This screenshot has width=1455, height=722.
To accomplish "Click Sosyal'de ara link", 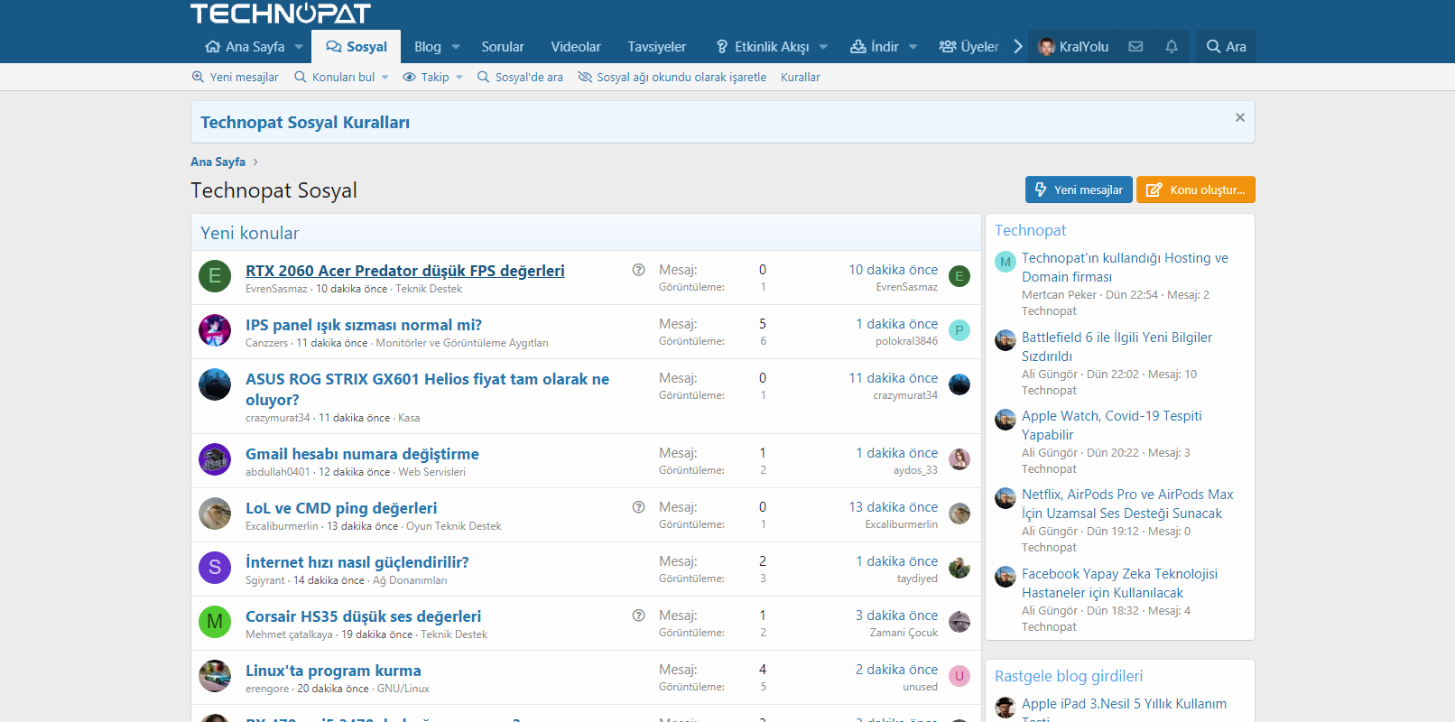I will pos(520,78).
